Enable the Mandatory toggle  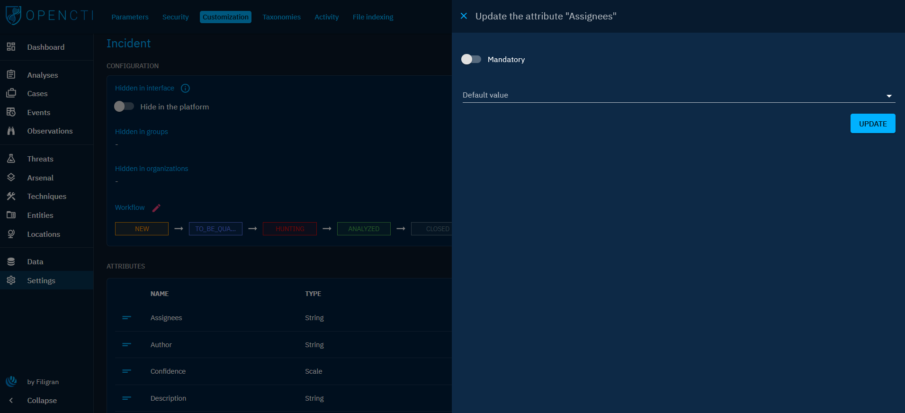[x=471, y=59]
